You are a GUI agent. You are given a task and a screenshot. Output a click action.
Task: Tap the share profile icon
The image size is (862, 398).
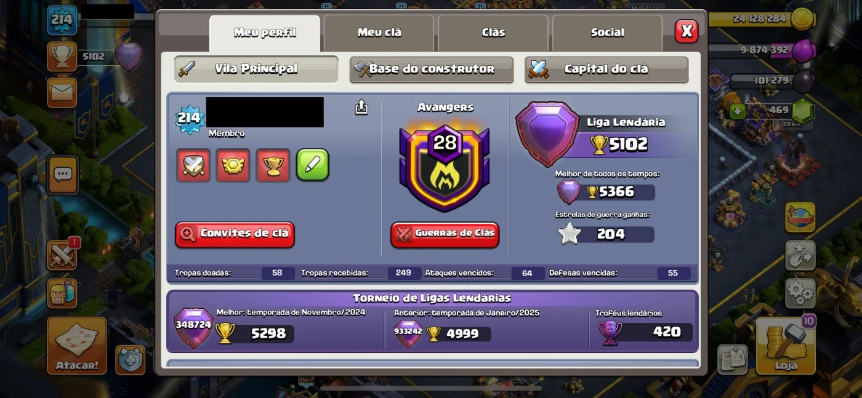(x=361, y=108)
